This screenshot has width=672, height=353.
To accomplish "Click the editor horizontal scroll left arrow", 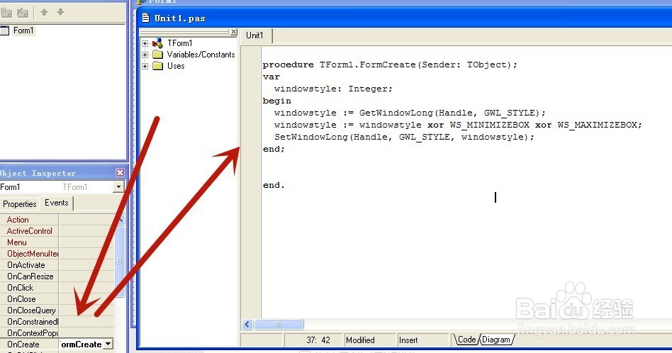I will [x=247, y=325].
